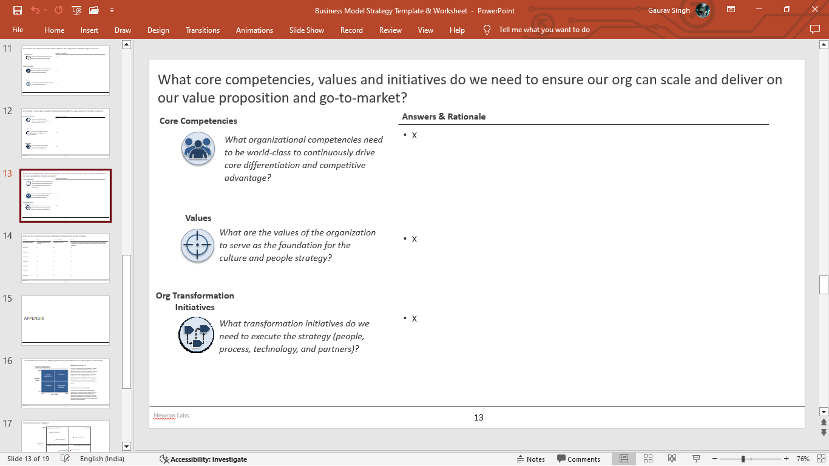Click 'English (India)' language indicator

(102, 459)
